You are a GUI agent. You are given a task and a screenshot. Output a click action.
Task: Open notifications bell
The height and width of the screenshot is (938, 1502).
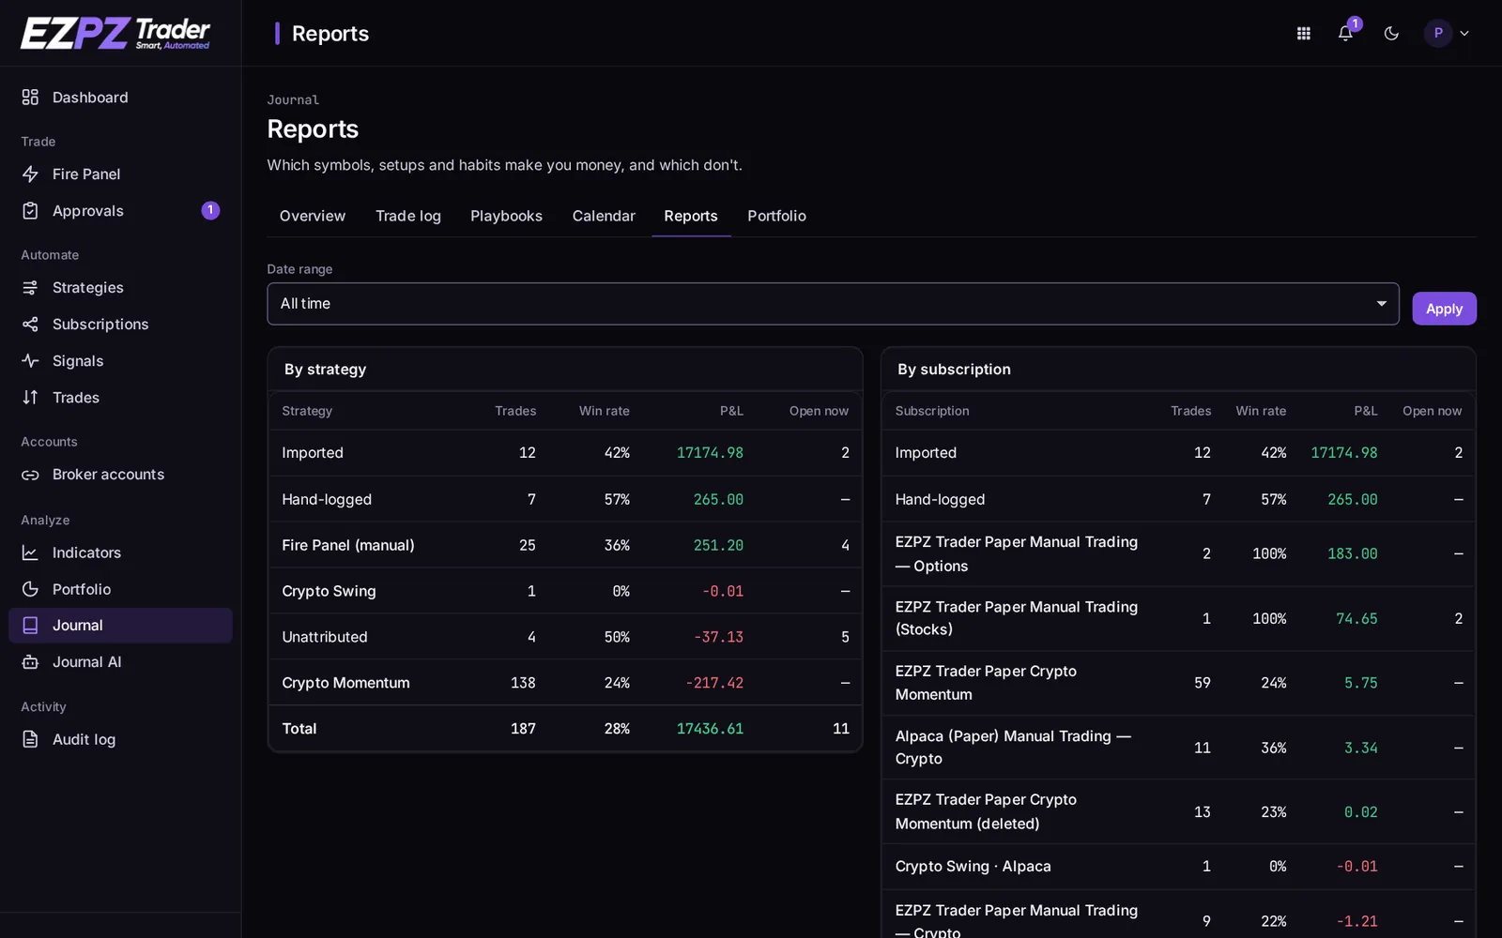point(1345,34)
